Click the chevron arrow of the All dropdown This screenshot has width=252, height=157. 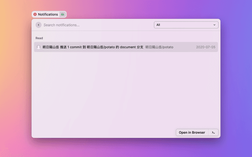click(x=215, y=25)
